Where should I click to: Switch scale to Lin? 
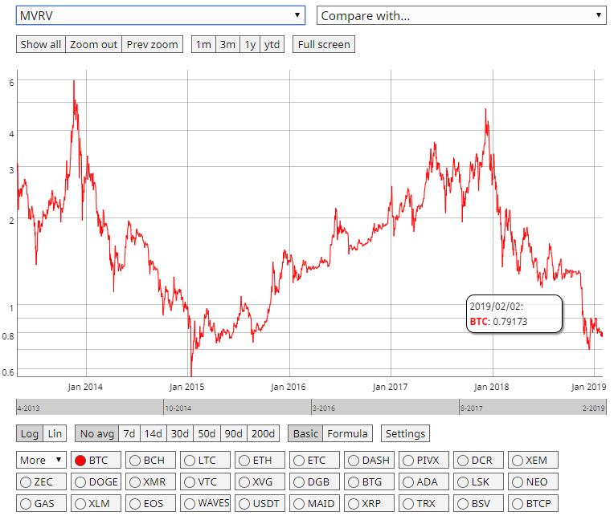tap(55, 433)
